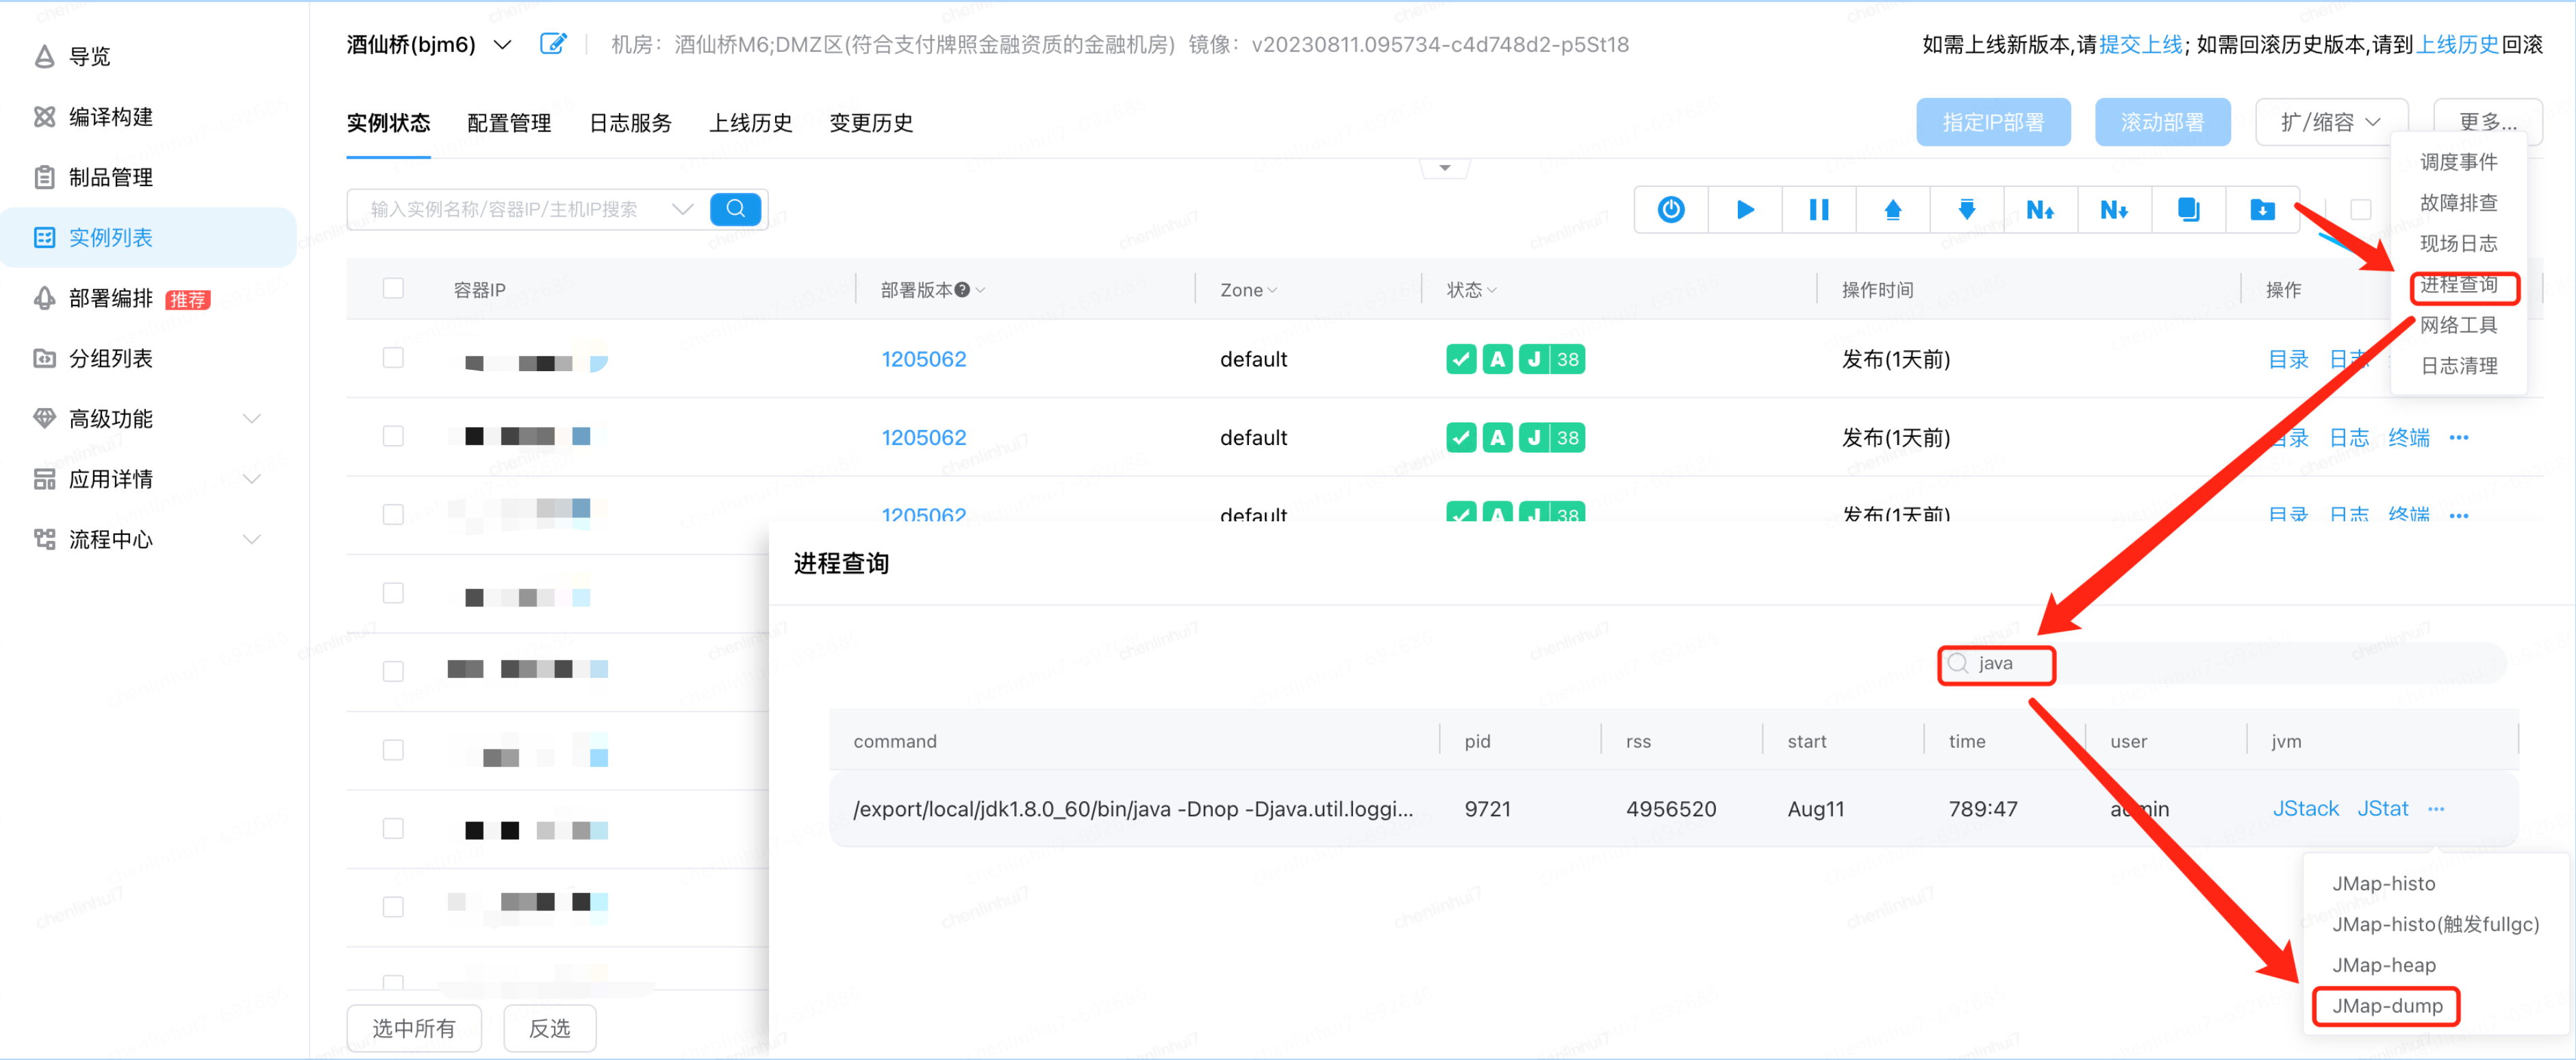Open the more dots menu next to JStat
The height and width of the screenshot is (1060, 2576).
click(x=2436, y=808)
